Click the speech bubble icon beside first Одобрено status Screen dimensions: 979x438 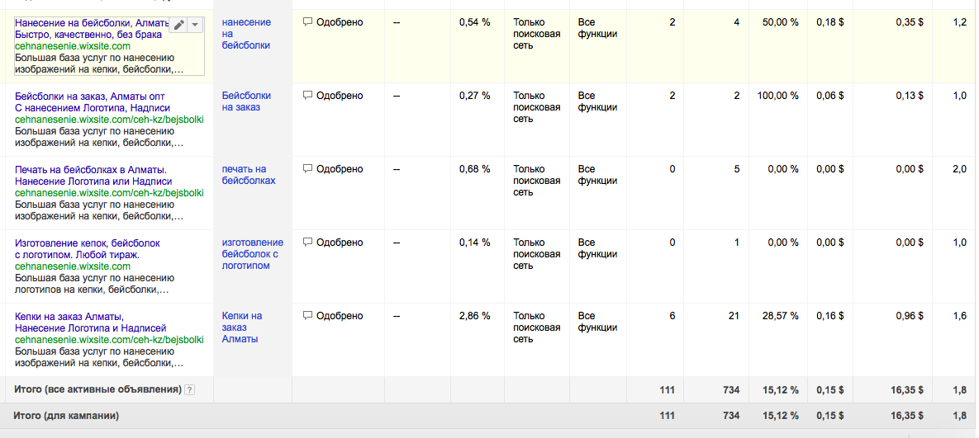(x=307, y=22)
